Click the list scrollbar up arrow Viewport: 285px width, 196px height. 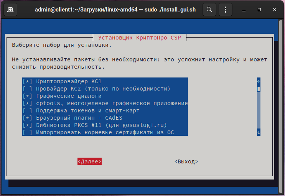pyautogui.click(x=259, y=81)
